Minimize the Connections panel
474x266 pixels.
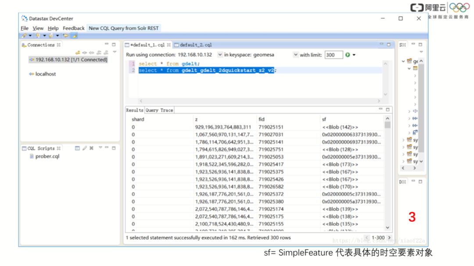[x=107, y=44]
